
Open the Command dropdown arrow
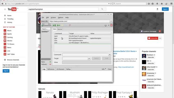110,55
